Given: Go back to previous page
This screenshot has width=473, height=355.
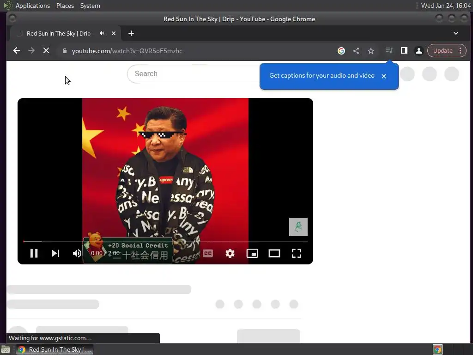Looking at the screenshot, I should [17, 51].
